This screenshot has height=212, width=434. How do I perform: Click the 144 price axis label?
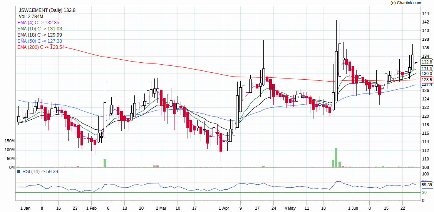tap(425, 13)
